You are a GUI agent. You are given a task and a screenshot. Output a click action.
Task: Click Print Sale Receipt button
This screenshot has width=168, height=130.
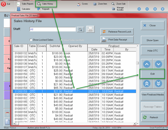pyautogui.click(x=117, y=40)
